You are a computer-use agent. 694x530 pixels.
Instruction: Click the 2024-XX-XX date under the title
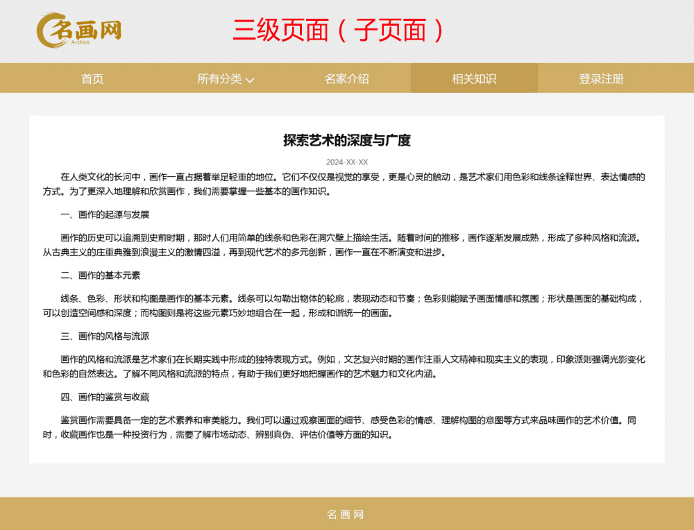[346, 162]
